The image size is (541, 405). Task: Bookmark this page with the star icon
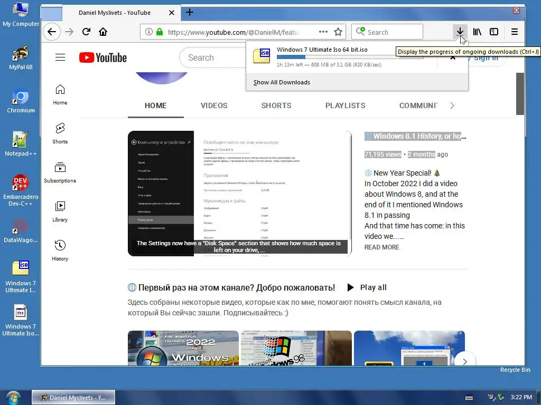338,32
